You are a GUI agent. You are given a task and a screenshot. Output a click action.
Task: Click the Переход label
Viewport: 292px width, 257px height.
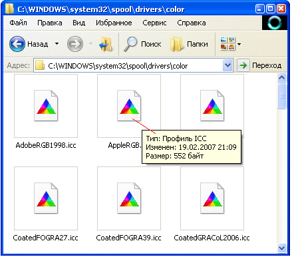click(267, 66)
